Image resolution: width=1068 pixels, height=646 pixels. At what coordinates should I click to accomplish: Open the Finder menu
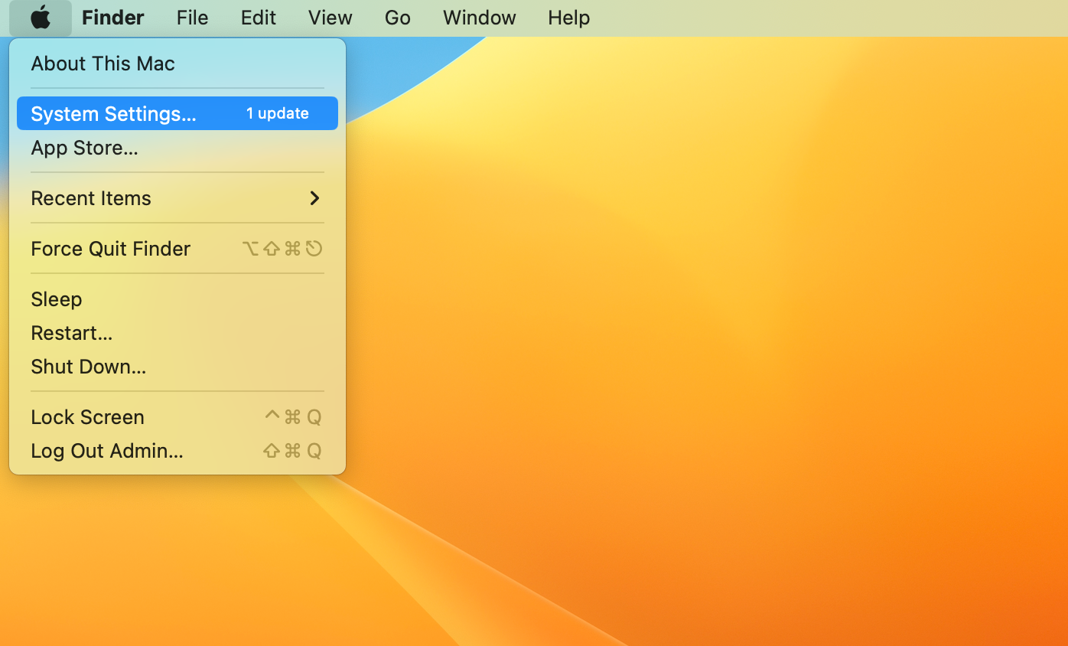click(113, 18)
